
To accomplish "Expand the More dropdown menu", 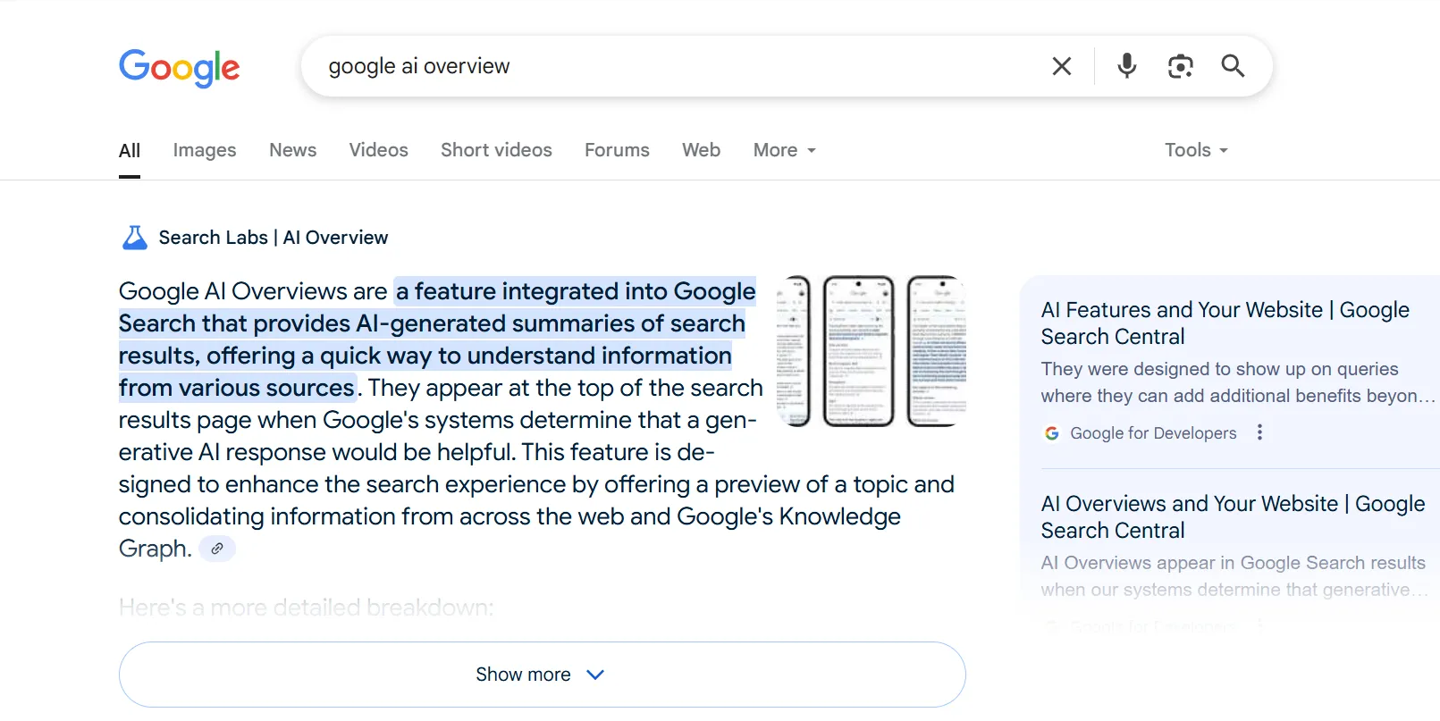I will coord(784,150).
